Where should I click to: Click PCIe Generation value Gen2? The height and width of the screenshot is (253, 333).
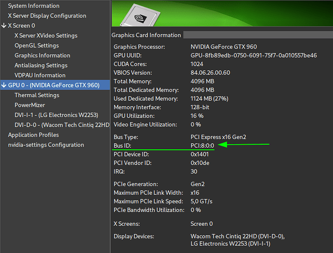198,184
